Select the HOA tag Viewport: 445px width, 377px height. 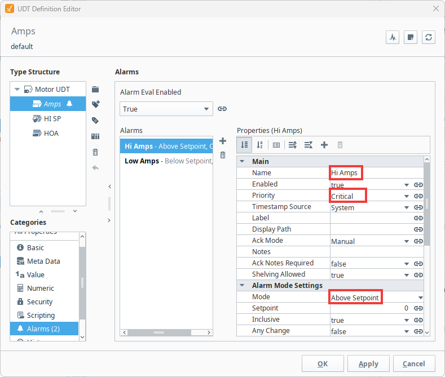click(x=48, y=133)
